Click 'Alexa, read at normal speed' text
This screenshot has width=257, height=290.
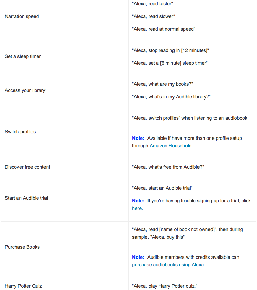(164, 29)
